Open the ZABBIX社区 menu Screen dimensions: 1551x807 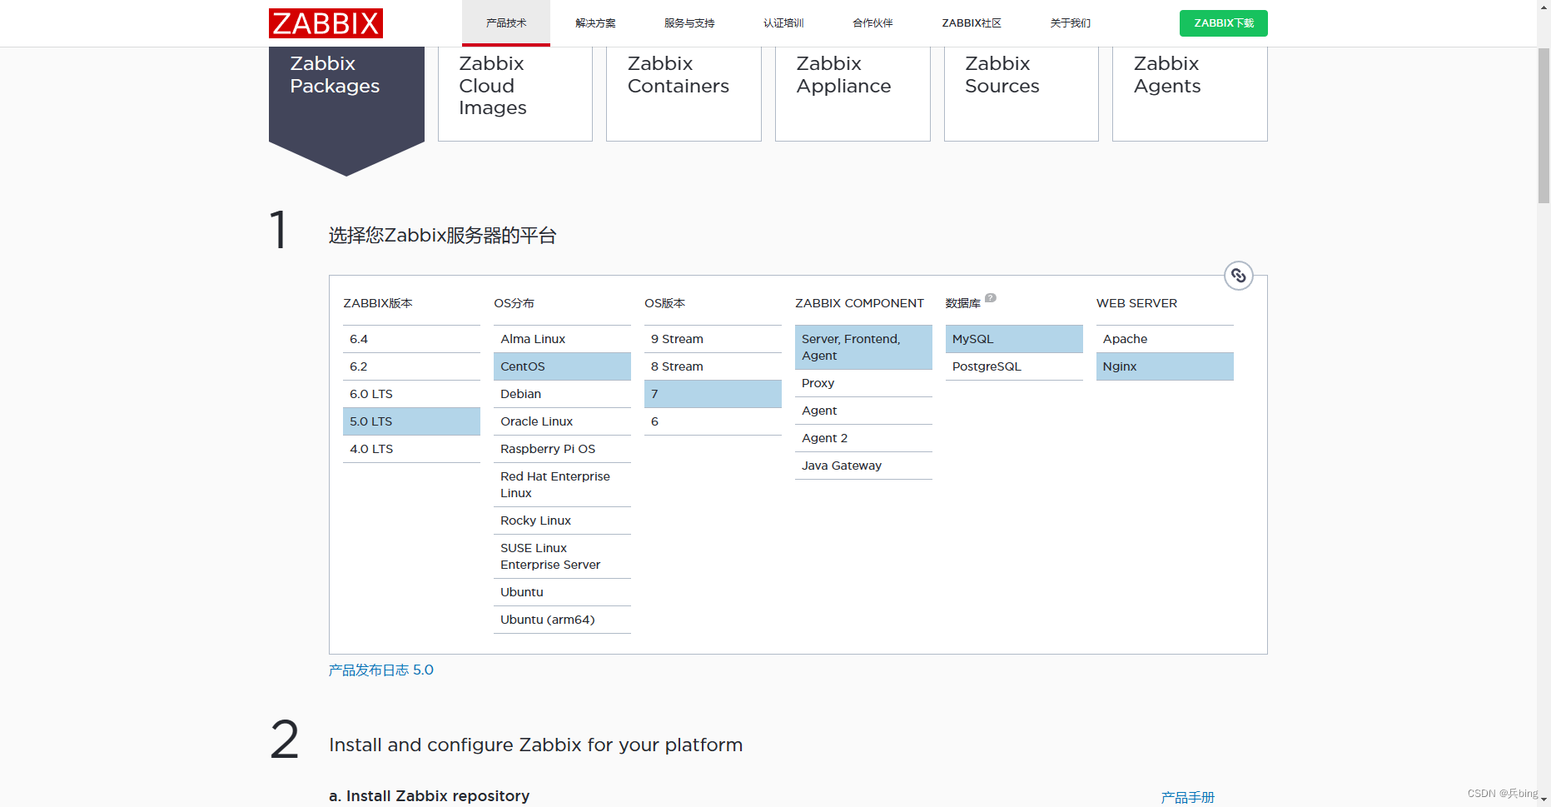[x=972, y=23]
